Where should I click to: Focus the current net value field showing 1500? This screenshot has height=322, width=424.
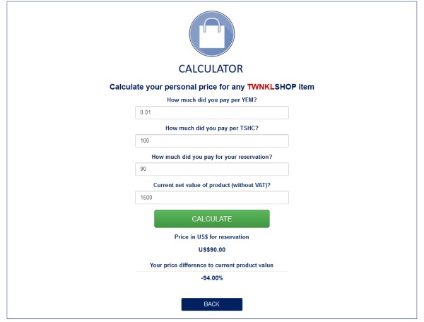[212, 198]
